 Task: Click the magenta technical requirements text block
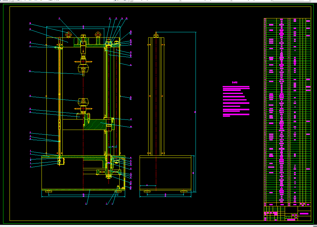[236, 101]
